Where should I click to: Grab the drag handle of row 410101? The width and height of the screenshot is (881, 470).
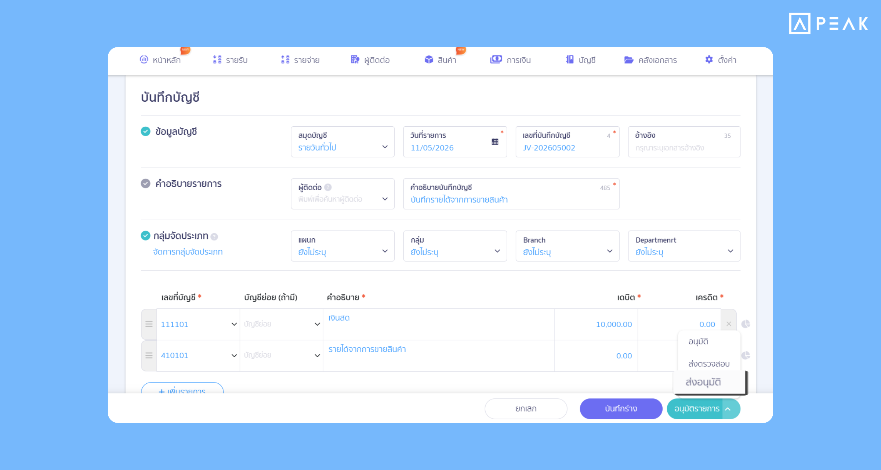tap(149, 355)
